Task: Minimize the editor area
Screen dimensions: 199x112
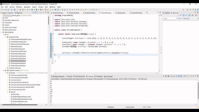Action: pos(158,12)
